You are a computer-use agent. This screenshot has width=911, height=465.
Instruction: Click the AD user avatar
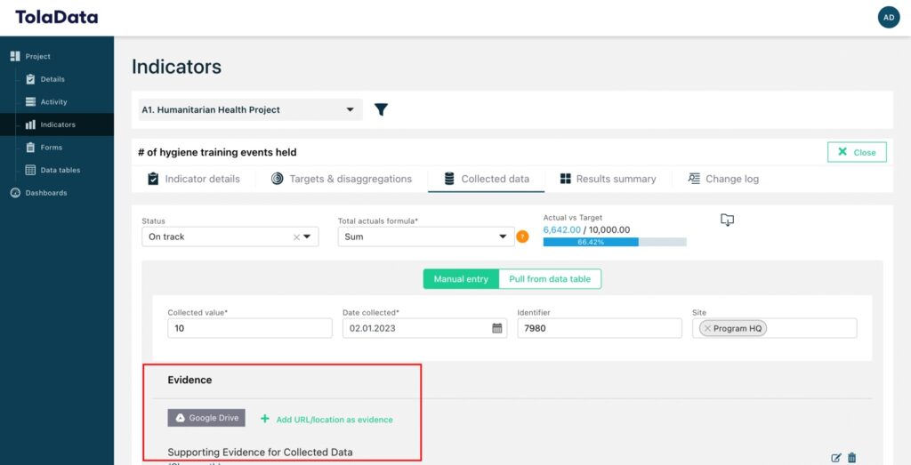point(889,18)
